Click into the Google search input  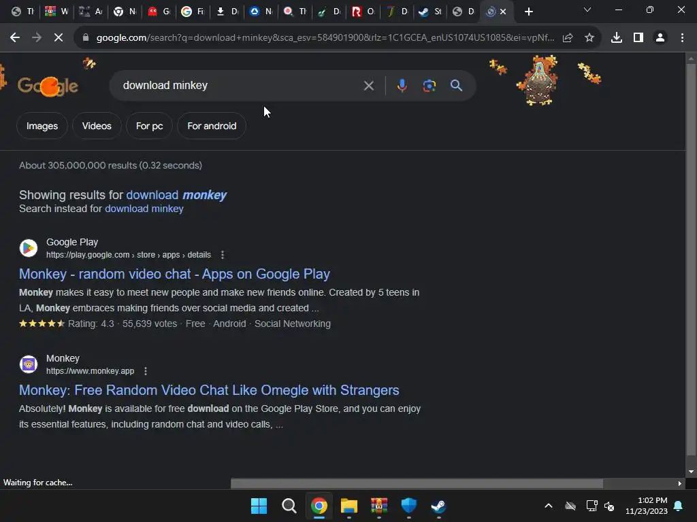click(x=240, y=85)
